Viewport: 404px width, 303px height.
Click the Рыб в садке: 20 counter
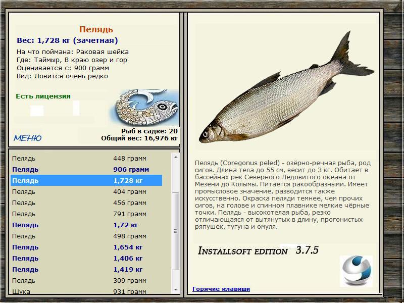click(149, 131)
